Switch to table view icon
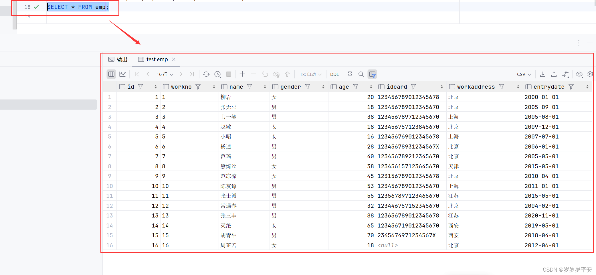Viewport: 596px width, 275px height. (111, 74)
